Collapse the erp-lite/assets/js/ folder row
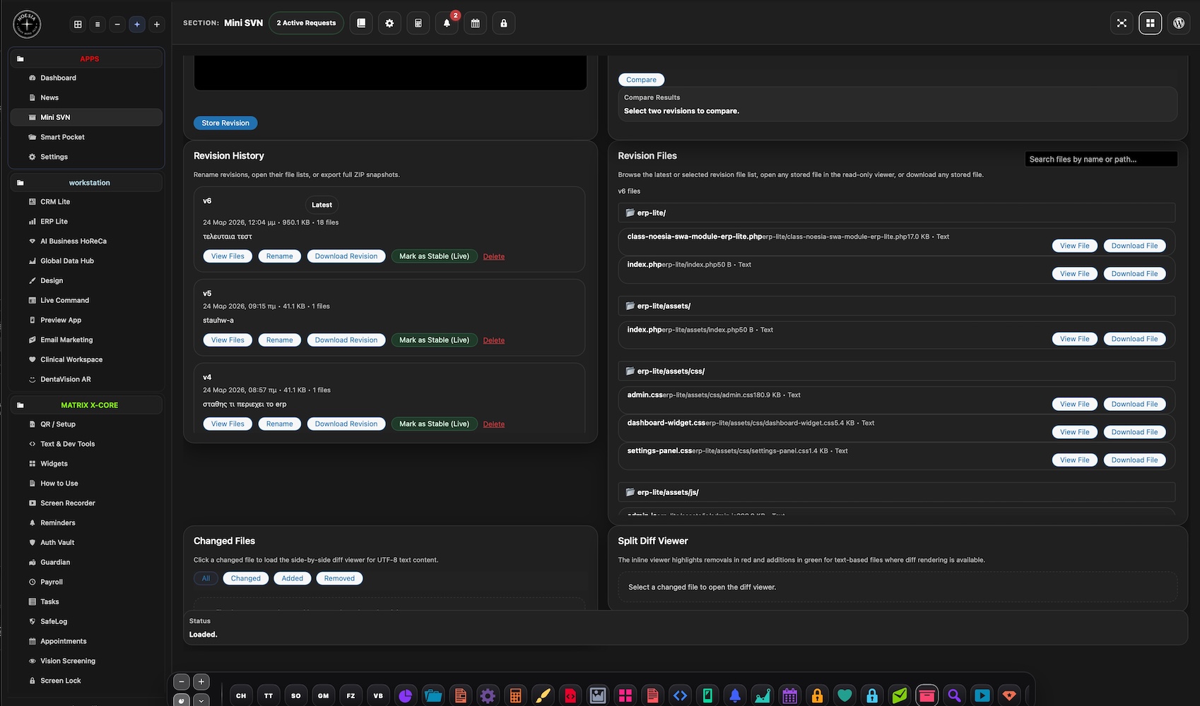 click(897, 492)
